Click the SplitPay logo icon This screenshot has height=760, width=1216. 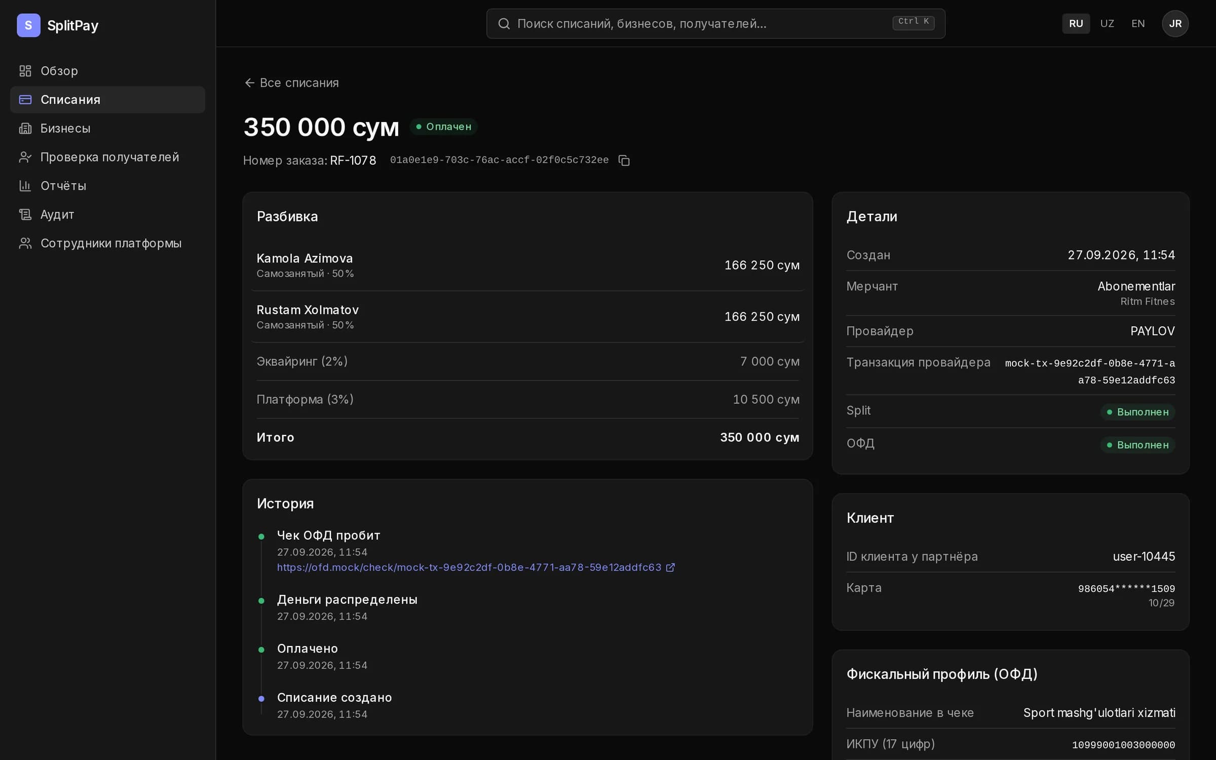pyautogui.click(x=28, y=25)
